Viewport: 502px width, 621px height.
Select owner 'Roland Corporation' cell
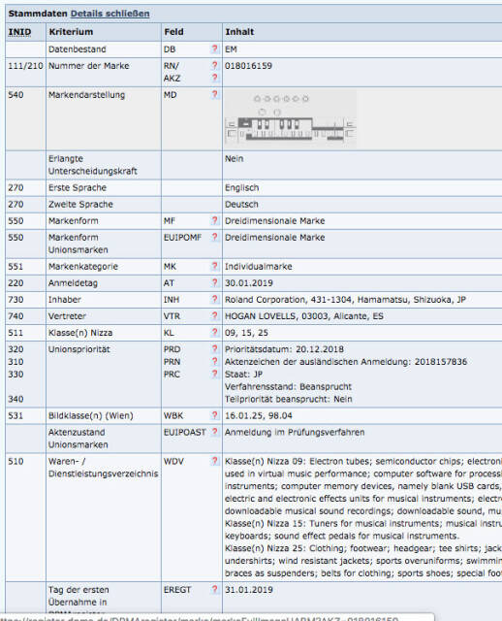345,300
